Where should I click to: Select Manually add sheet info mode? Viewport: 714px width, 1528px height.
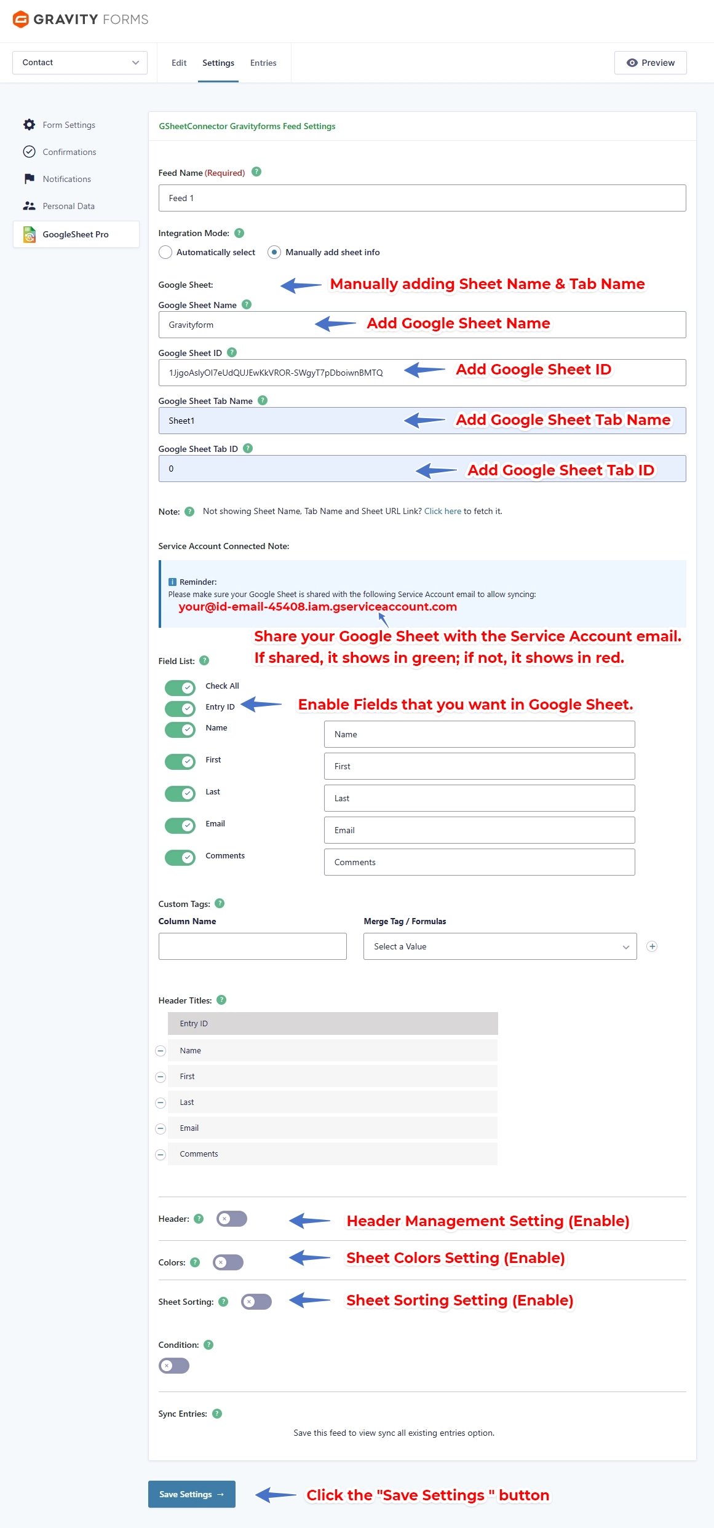[x=274, y=252]
